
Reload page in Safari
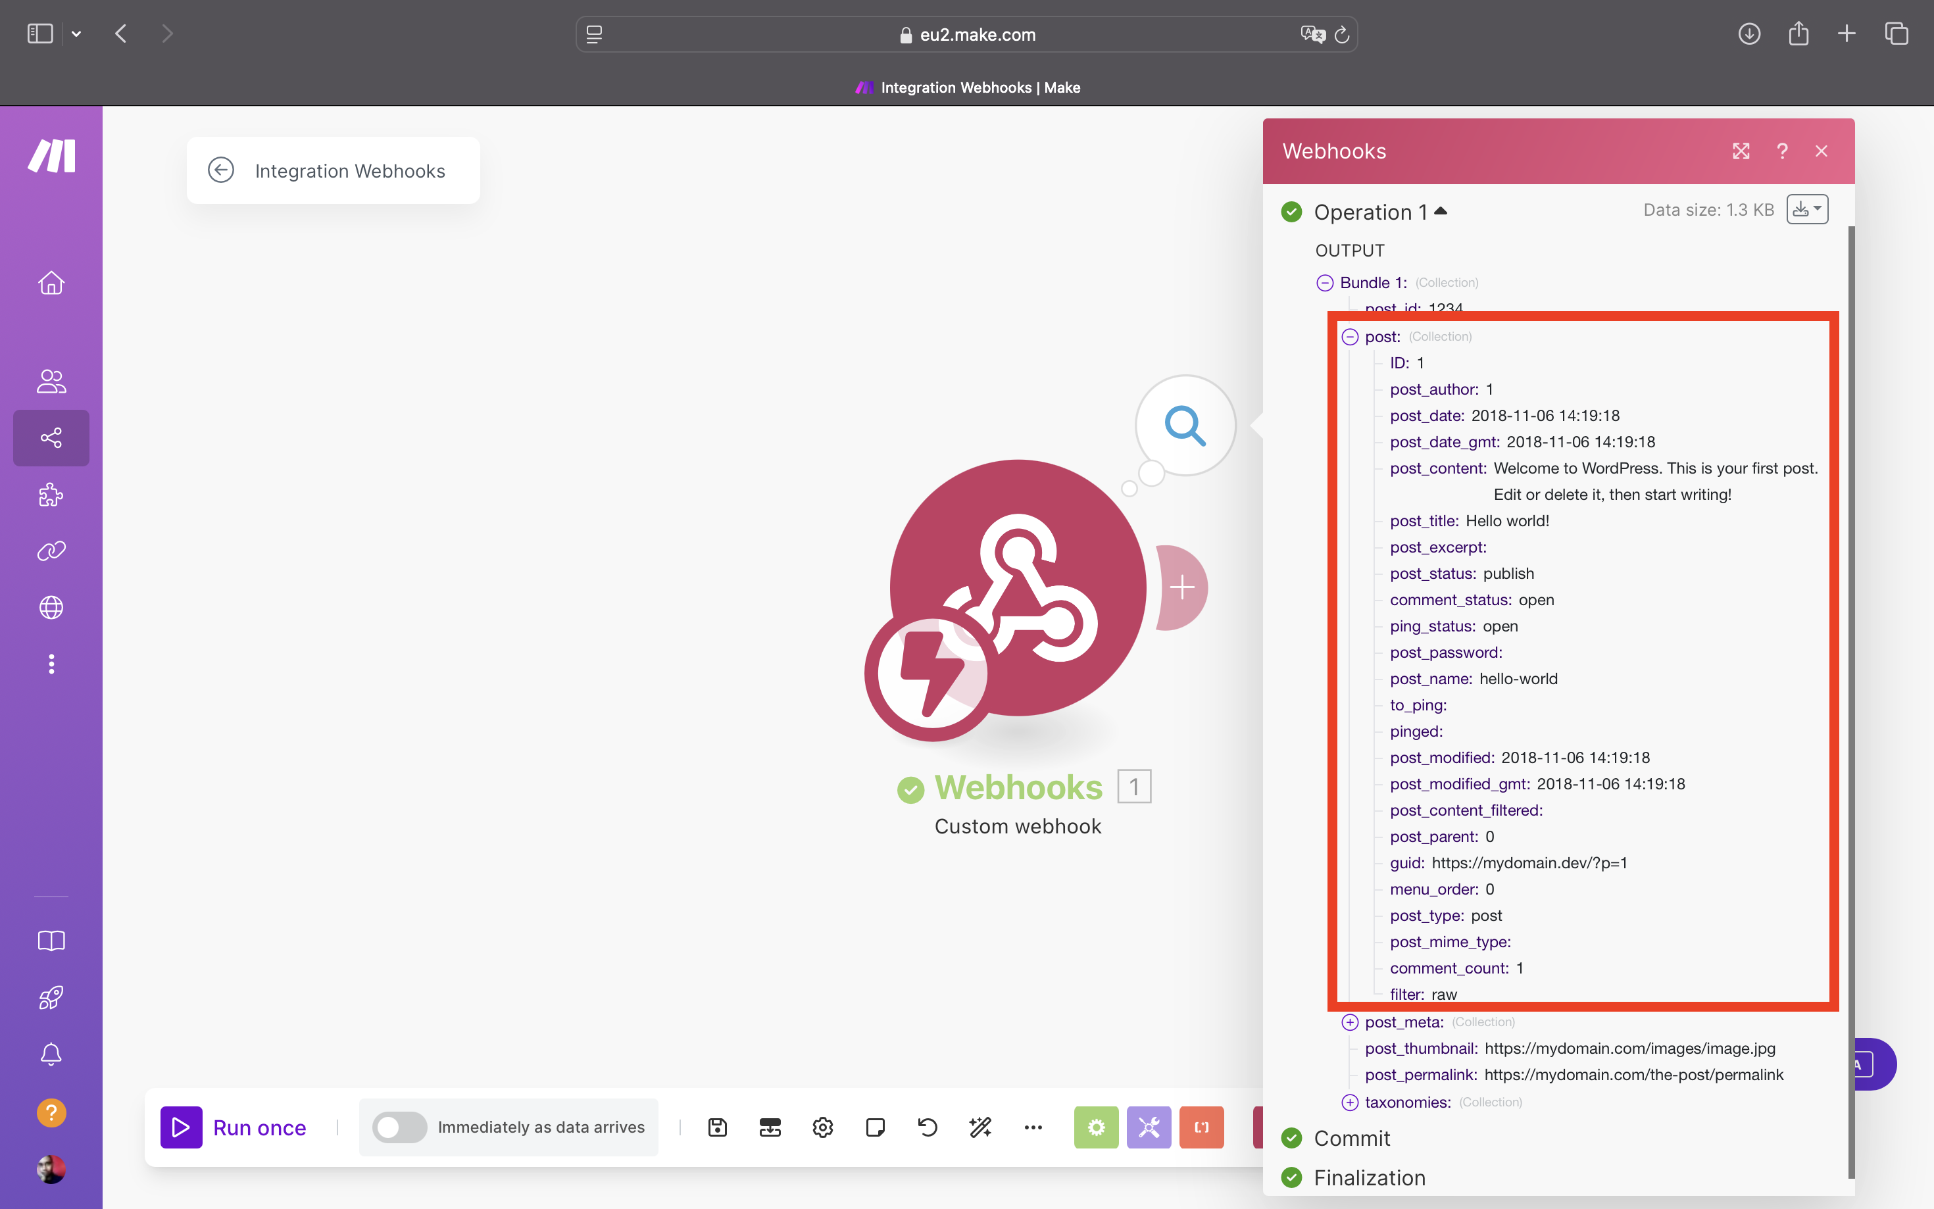pyautogui.click(x=1341, y=34)
